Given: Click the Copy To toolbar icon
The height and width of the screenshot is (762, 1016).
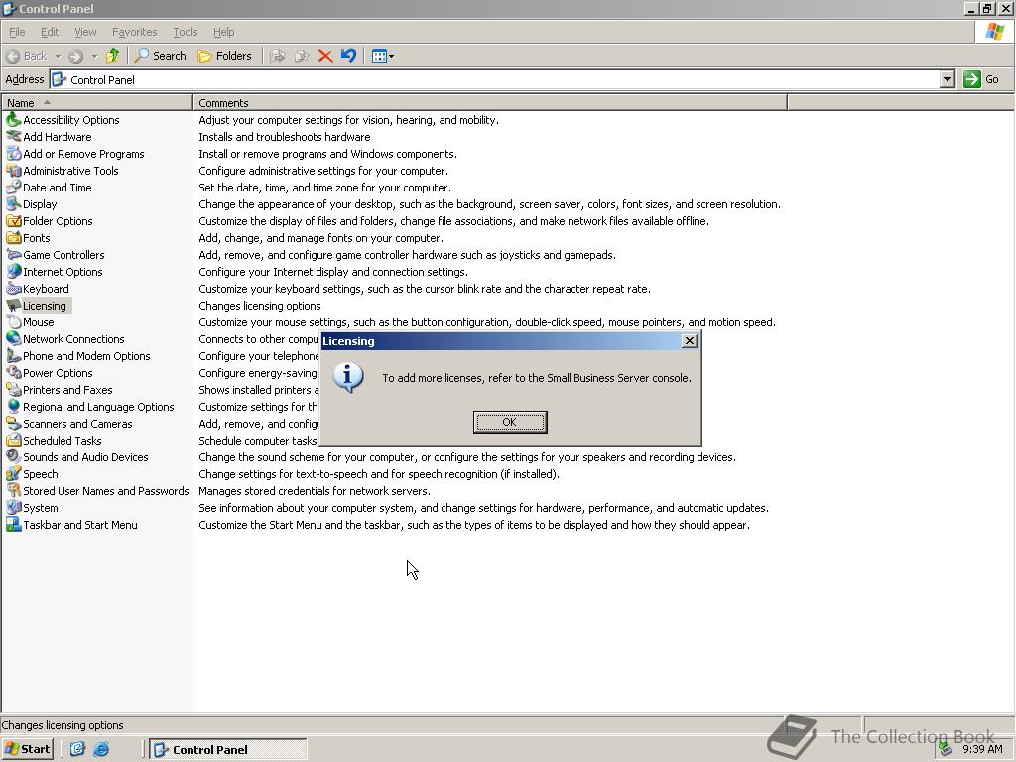Looking at the screenshot, I should coord(302,56).
